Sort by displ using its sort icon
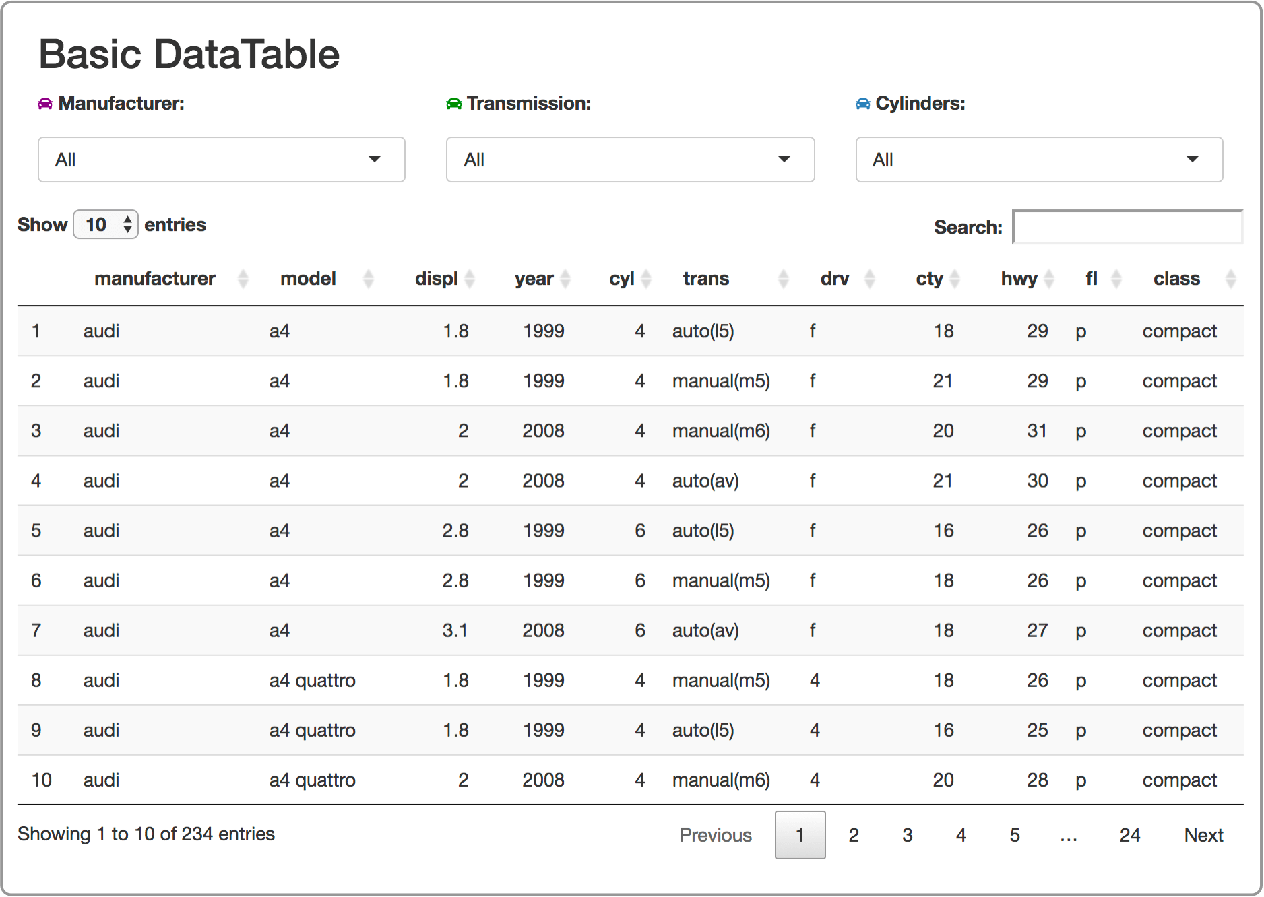Image resolution: width=1264 pixels, height=897 pixels. click(470, 279)
